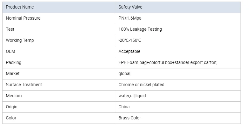Select the 'Medium' row label
Viewport: 251px width, 127px height.
tap(14, 96)
